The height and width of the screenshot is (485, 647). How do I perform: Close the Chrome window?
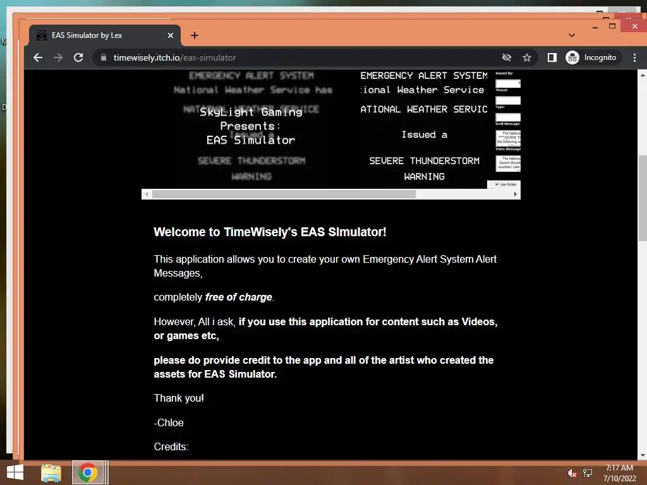coord(634,27)
